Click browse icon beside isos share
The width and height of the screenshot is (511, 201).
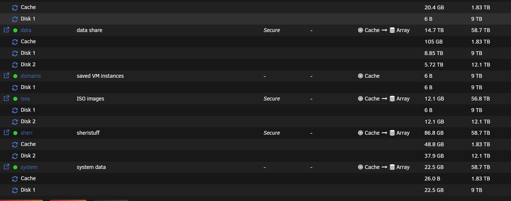click(6, 98)
